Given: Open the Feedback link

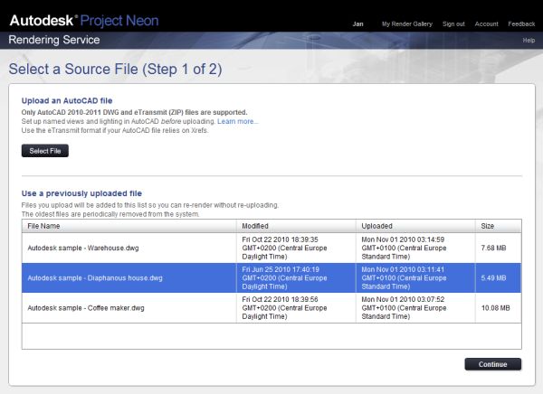Looking at the screenshot, I should tap(521, 23).
